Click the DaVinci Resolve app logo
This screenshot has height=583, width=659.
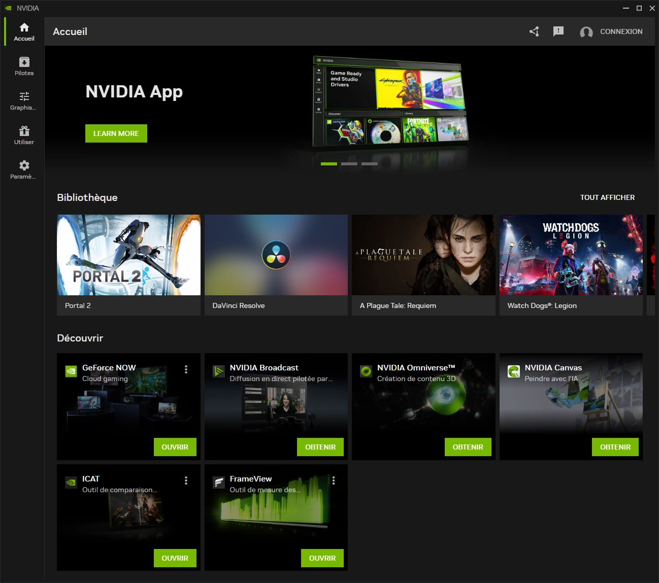click(276, 255)
